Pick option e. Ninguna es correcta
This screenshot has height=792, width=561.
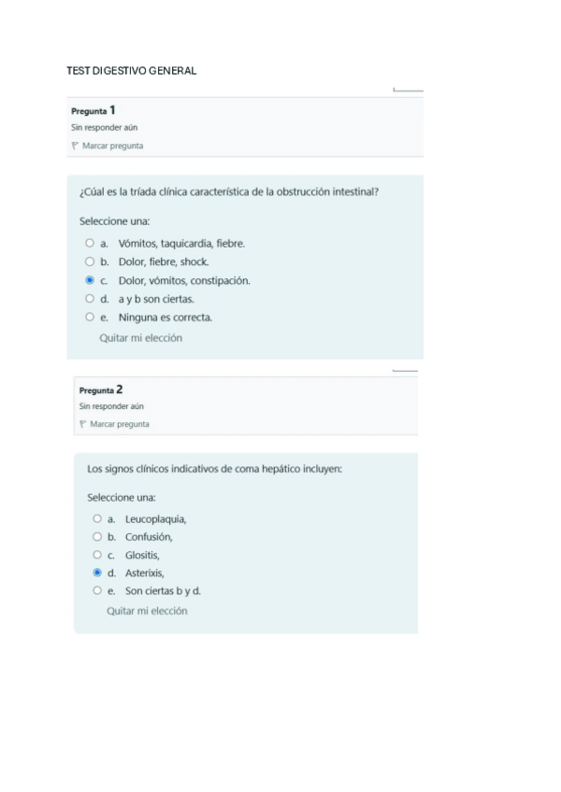tap(90, 318)
